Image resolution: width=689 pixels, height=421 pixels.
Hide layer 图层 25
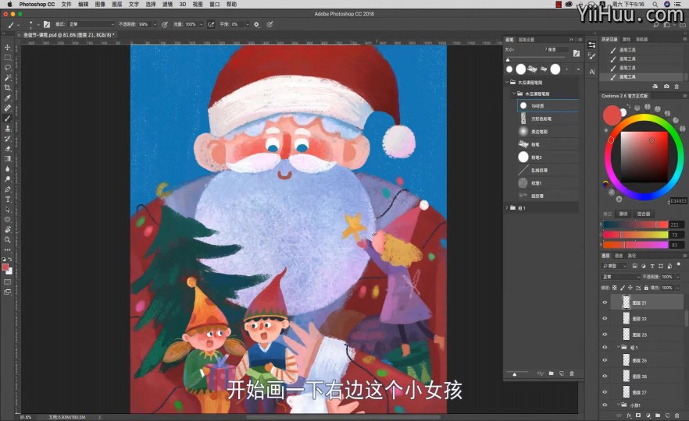[605, 360]
